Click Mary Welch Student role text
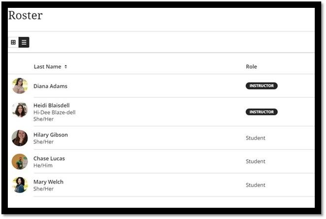The width and height of the screenshot is (326, 219). tap(256, 185)
